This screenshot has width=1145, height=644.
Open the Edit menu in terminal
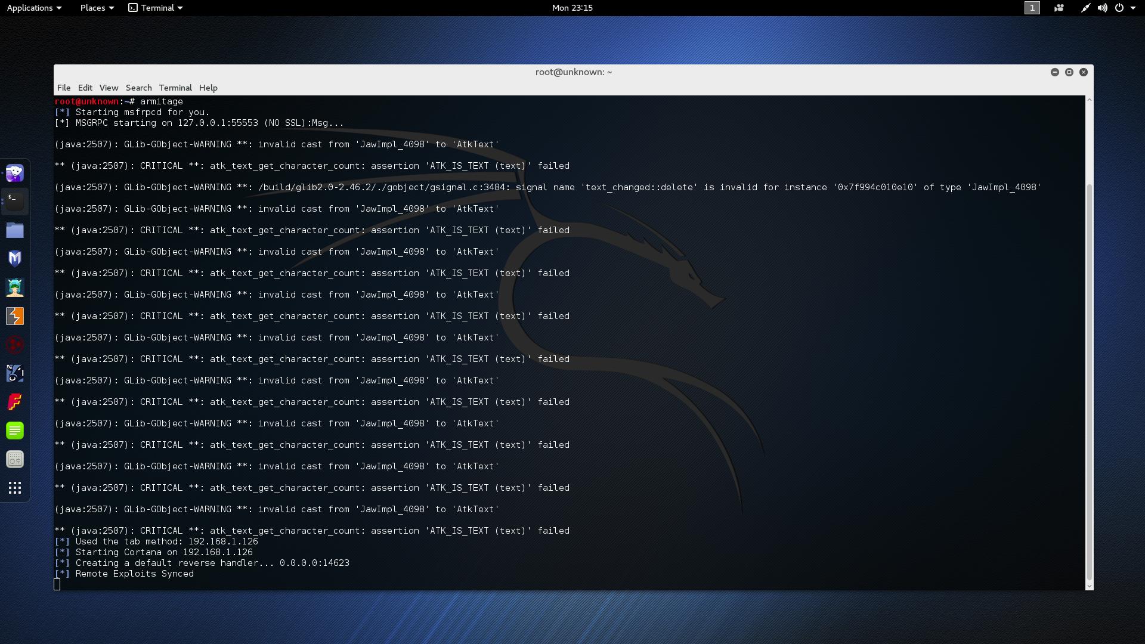point(85,88)
